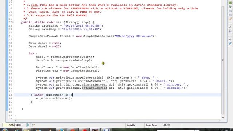Click the 'try {' keyword on line 31
Screen dimensions: 233x131
click(33, 53)
